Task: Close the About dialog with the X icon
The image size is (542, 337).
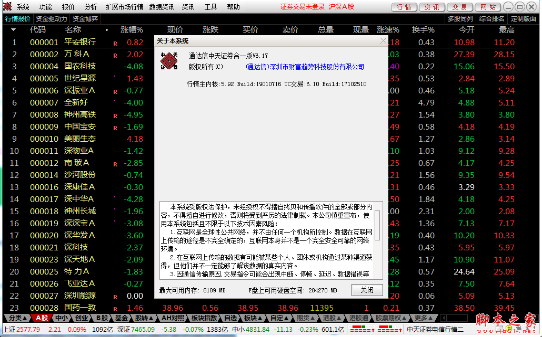Action: tap(383, 41)
